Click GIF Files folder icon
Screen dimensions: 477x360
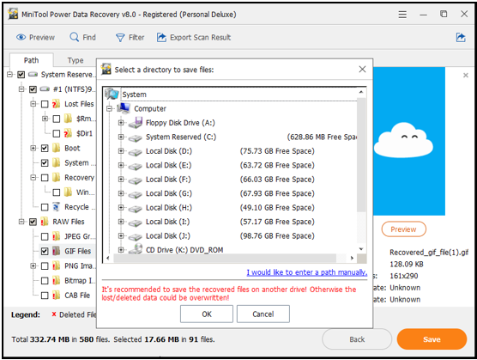point(56,251)
